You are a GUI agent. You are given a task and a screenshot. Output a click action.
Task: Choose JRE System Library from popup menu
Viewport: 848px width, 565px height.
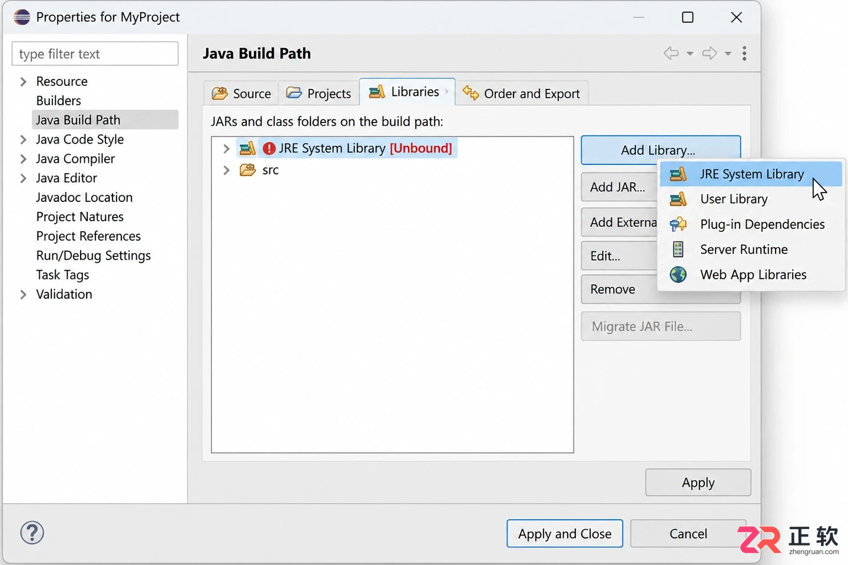click(x=751, y=174)
